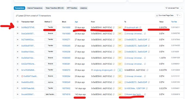The image size is (185, 99).
Task: Select the Transactions tab
Action: [19, 8]
